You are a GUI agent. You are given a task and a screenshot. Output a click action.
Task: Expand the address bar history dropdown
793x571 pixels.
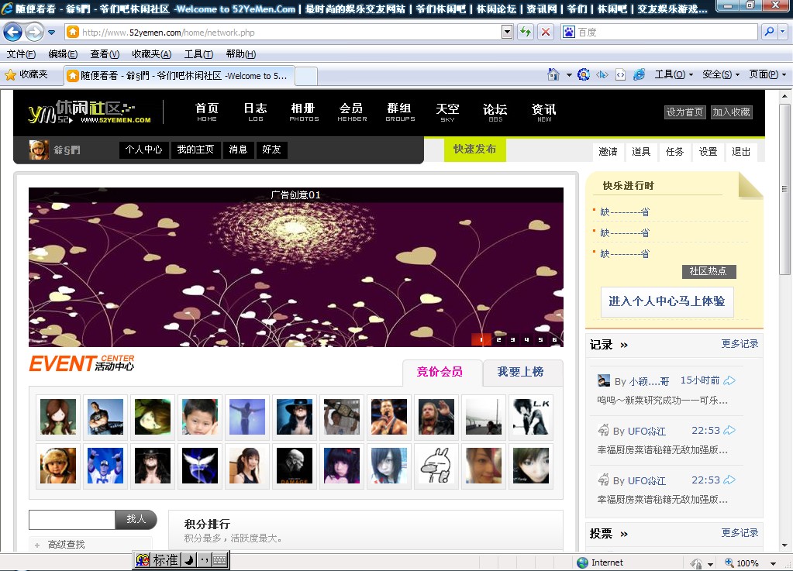(x=507, y=33)
